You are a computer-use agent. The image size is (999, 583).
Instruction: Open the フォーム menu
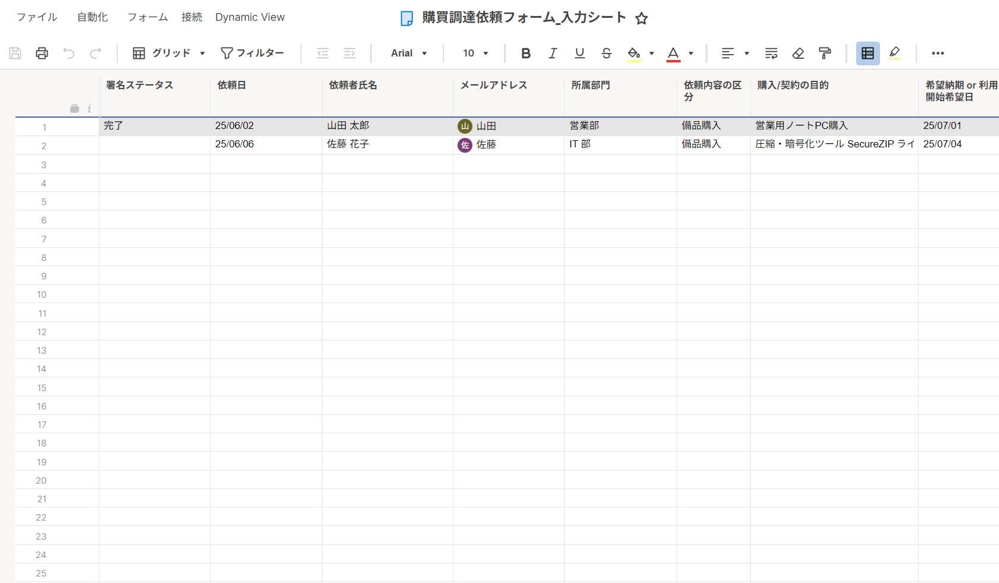click(x=148, y=17)
